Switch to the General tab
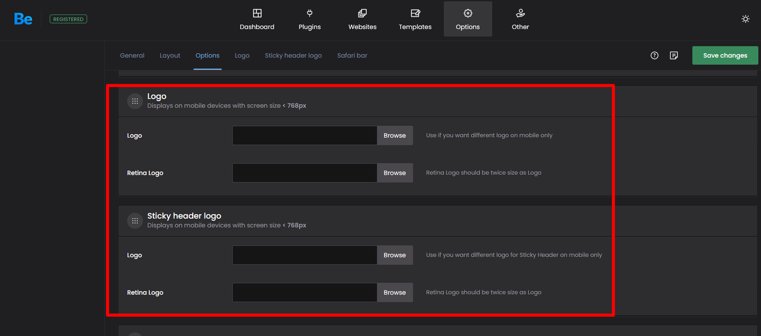Image resolution: width=761 pixels, height=336 pixels. (x=132, y=55)
